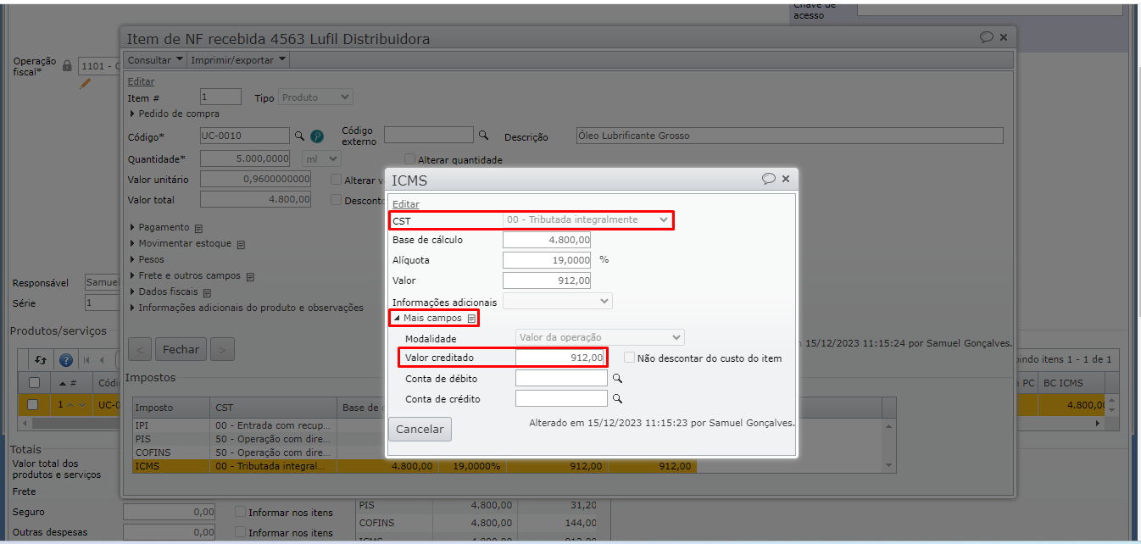
Task: Open Imprimir/exportar menu
Action: pyautogui.click(x=238, y=60)
